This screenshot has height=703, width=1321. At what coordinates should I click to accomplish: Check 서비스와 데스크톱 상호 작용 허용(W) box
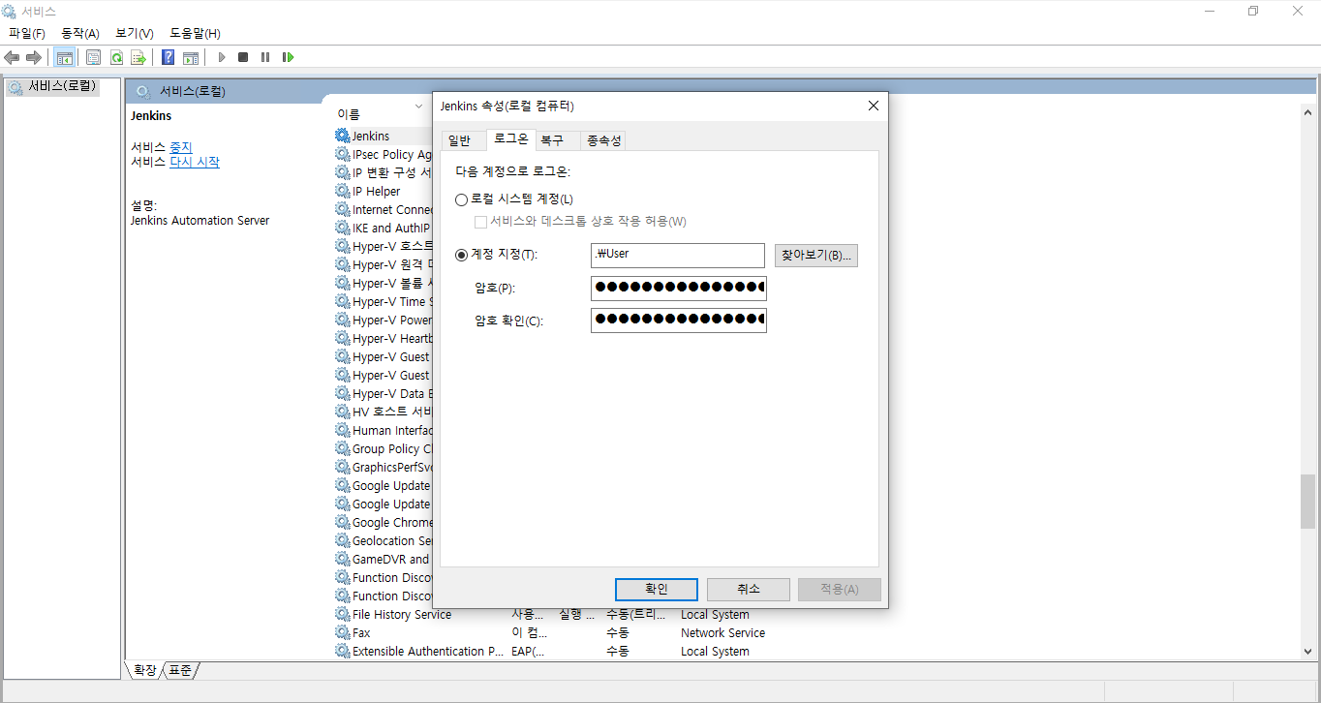pyautogui.click(x=480, y=221)
